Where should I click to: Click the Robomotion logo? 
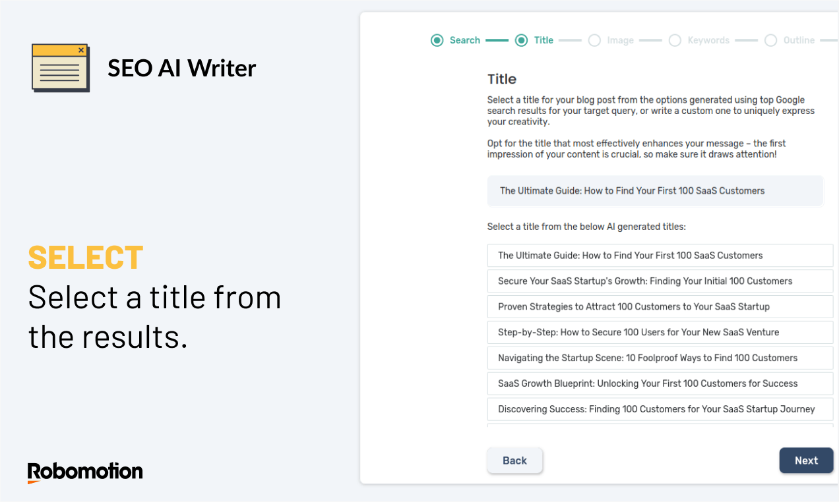point(85,472)
